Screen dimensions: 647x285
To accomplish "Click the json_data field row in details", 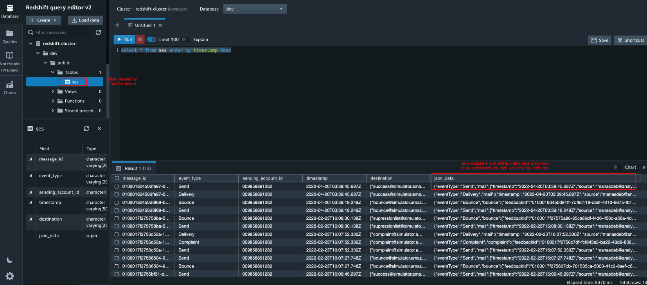I will click(66, 235).
